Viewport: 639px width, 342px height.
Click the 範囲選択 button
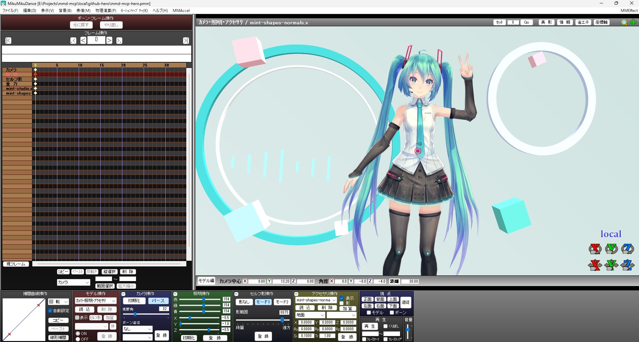(105, 286)
